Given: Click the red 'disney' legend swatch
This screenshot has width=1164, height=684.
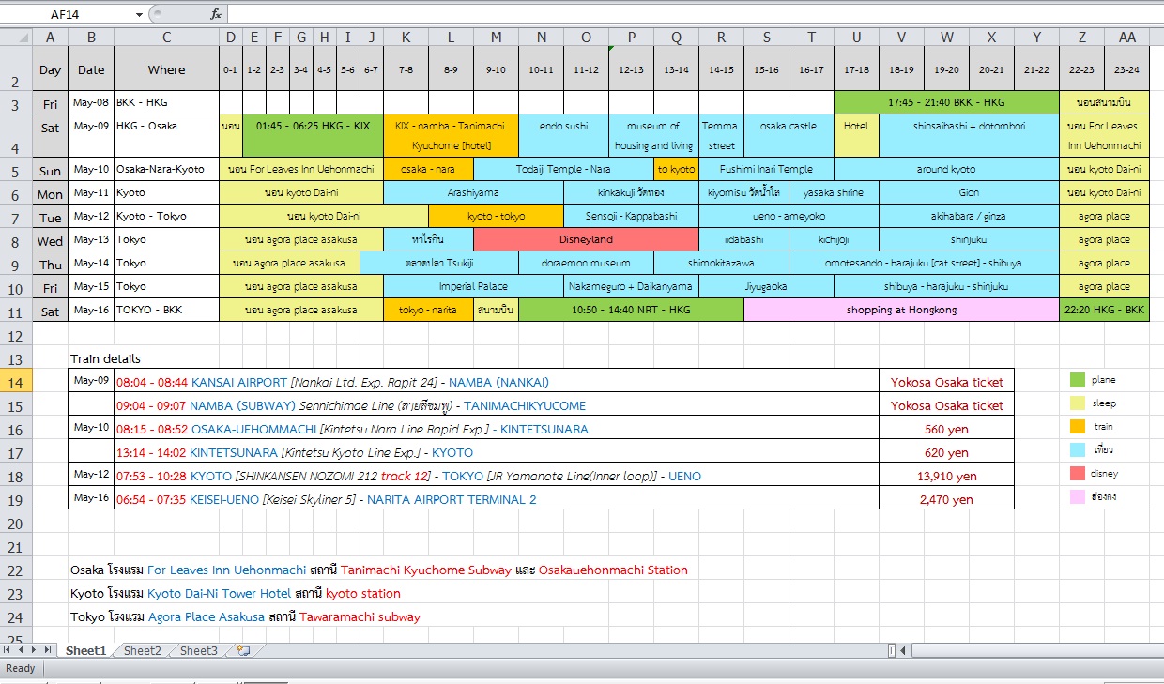Looking at the screenshot, I should [1078, 474].
